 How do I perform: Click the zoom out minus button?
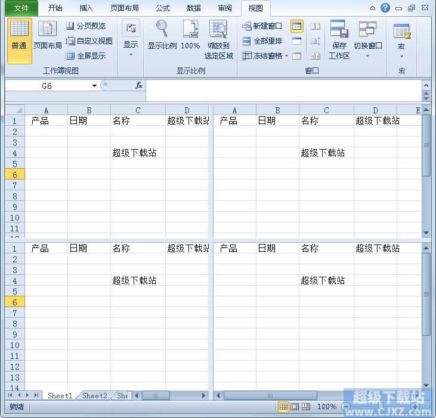coord(346,407)
